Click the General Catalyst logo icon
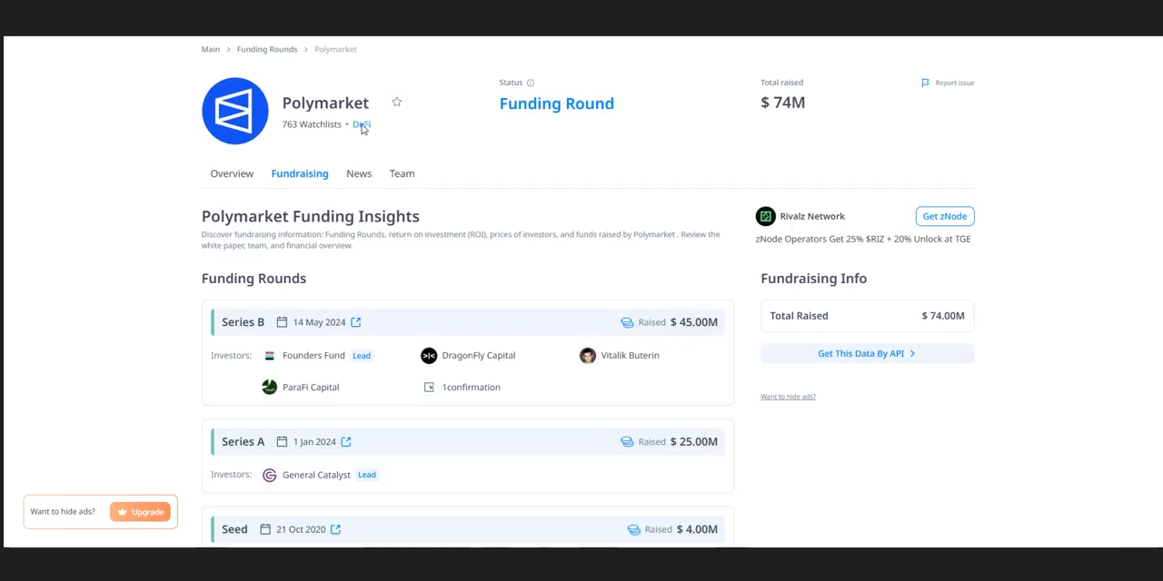This screenshot has width=1163, height=581. pyautogui.click(x=269, y=475)
